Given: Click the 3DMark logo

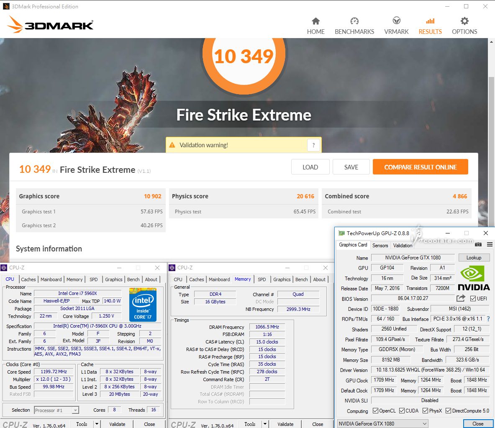Looking at the screenshot, I should (50, 24).
